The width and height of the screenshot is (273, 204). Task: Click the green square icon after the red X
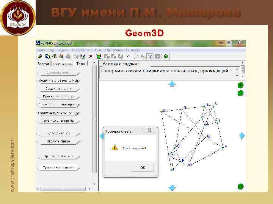[x=99, y=56]
